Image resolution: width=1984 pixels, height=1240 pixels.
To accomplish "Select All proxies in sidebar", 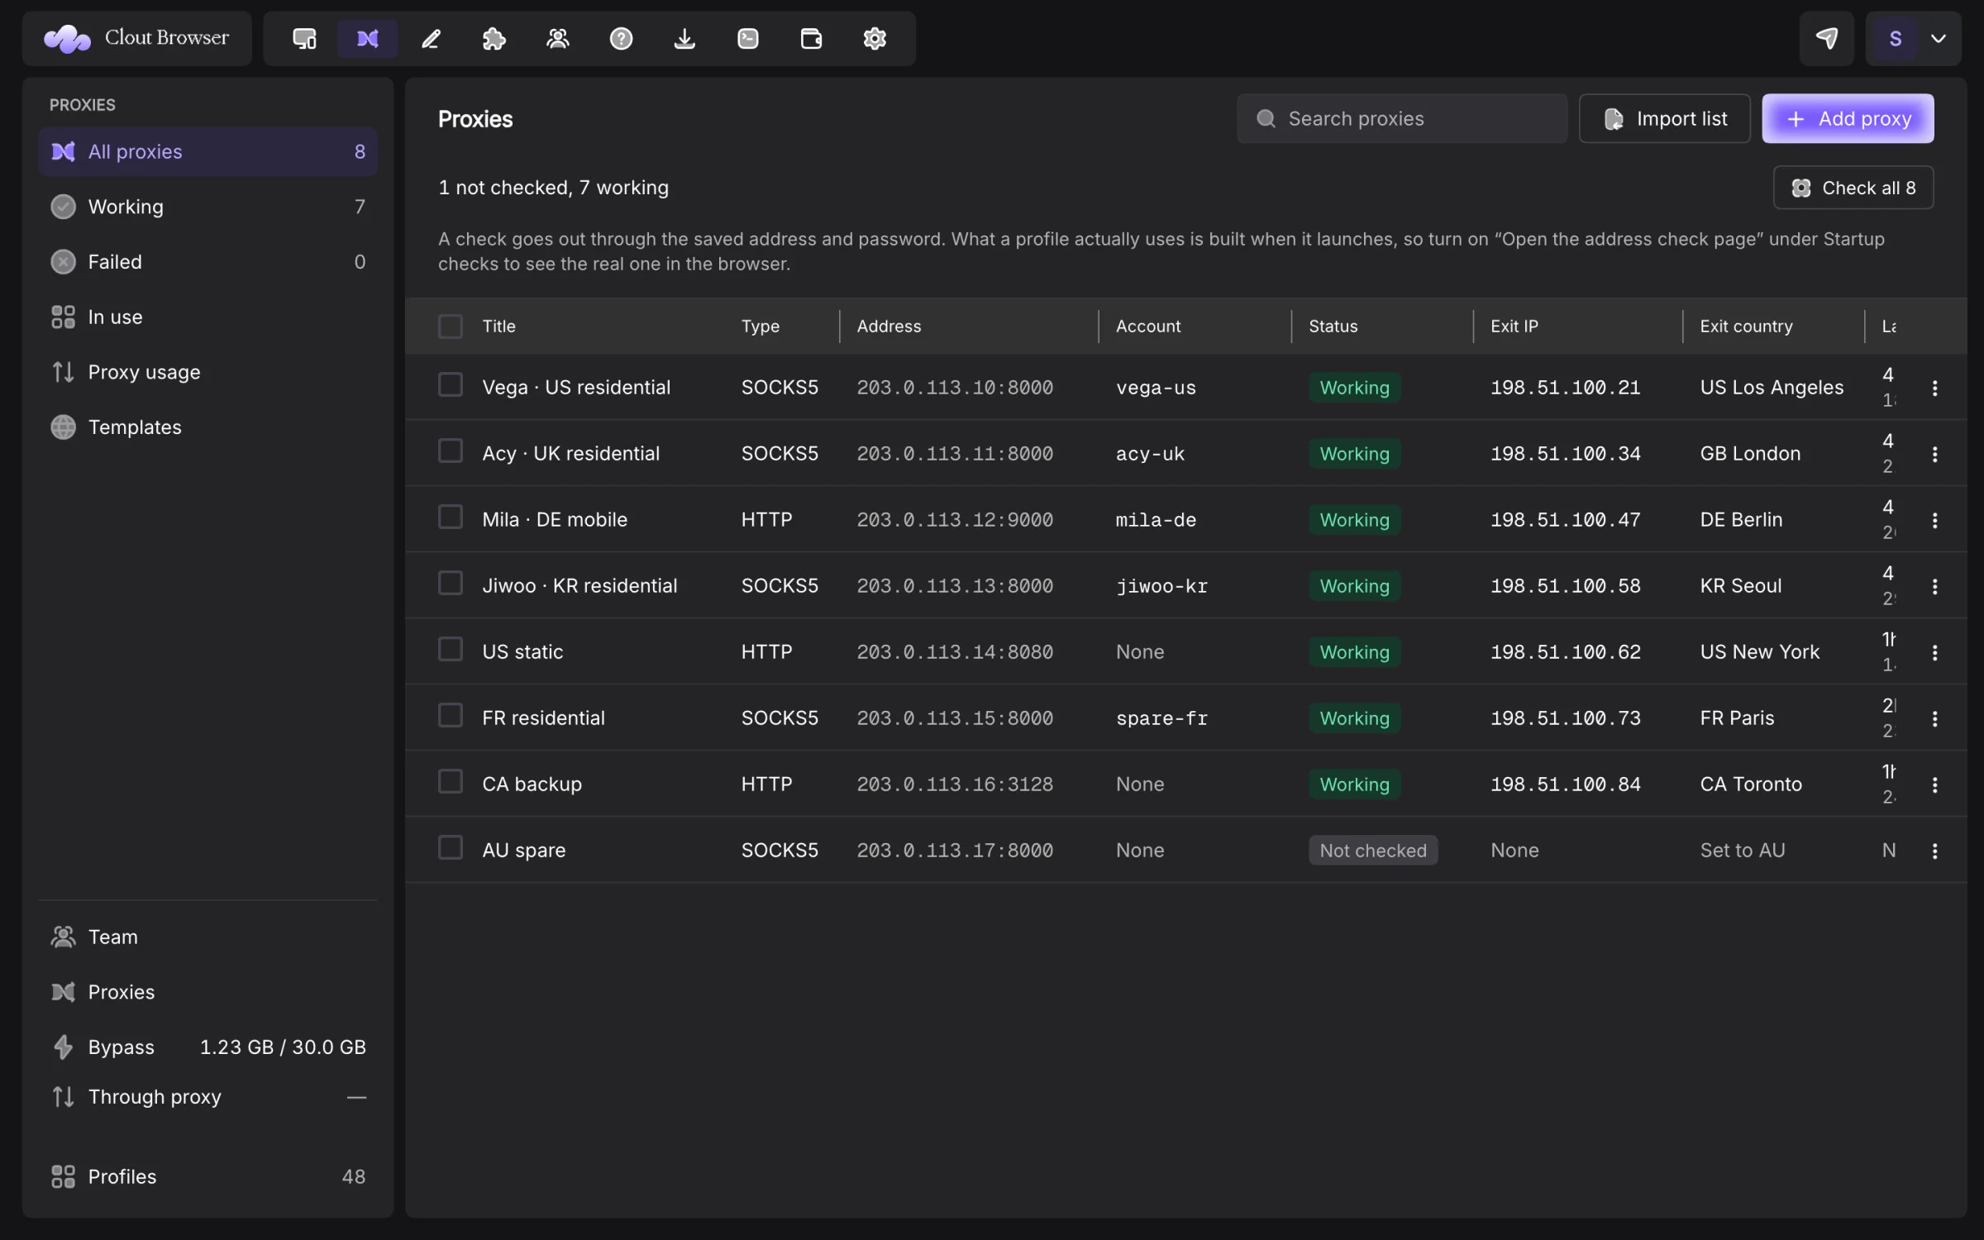I will [x=208, y=151].
